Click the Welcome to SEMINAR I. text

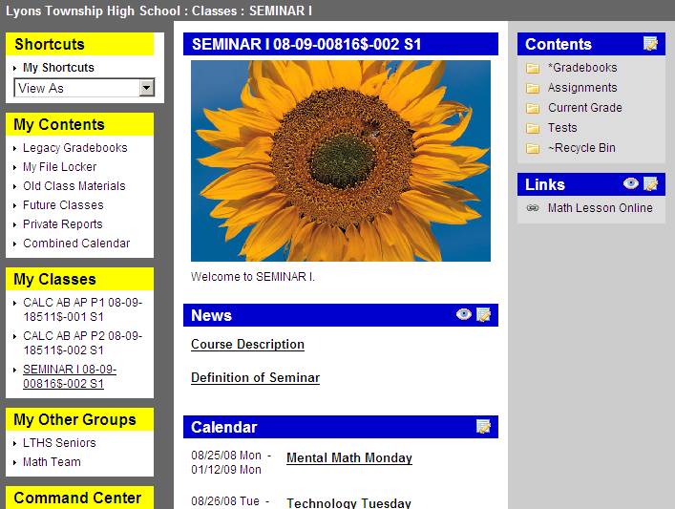click(x=253, y=276)
